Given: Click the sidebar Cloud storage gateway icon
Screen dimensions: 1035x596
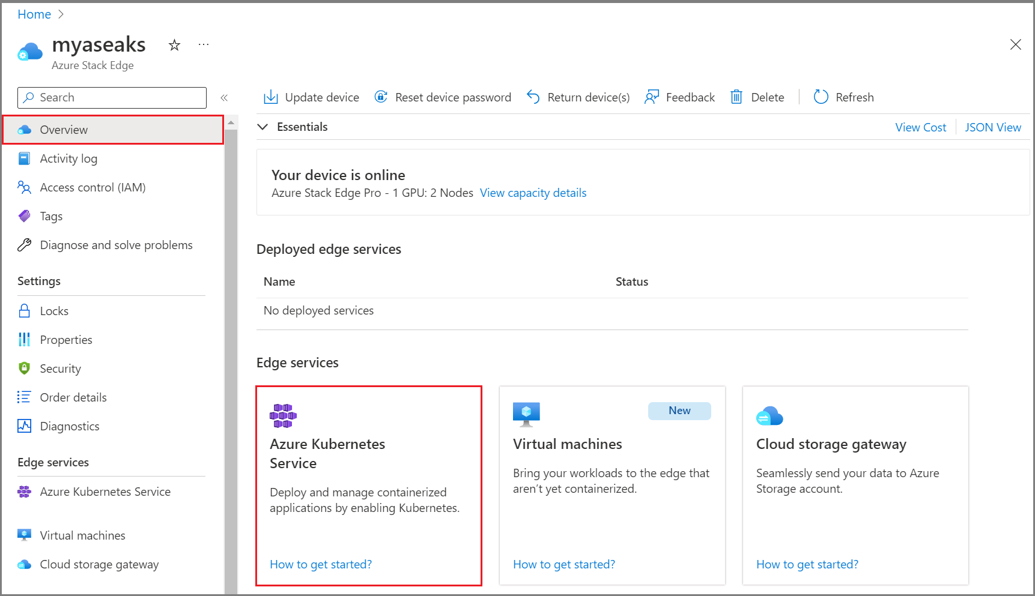Looking at the screenshot, I should [25, 564].
